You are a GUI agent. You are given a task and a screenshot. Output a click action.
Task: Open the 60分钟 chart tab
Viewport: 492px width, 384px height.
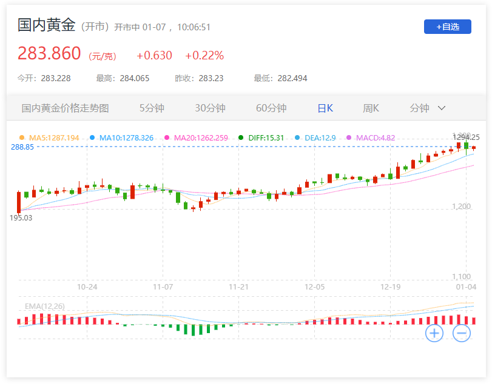pyautogui.click(x=271, y=108)
